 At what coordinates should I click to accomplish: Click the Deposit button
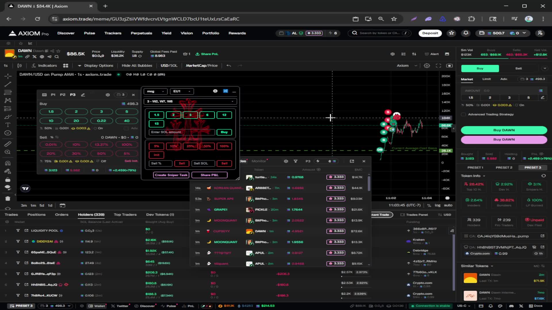coord(430,33)
